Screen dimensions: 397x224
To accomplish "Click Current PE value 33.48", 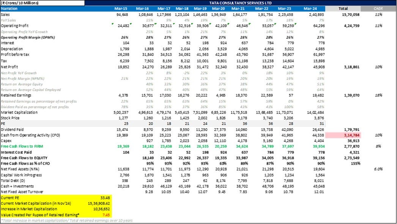I will coord(105,198).
